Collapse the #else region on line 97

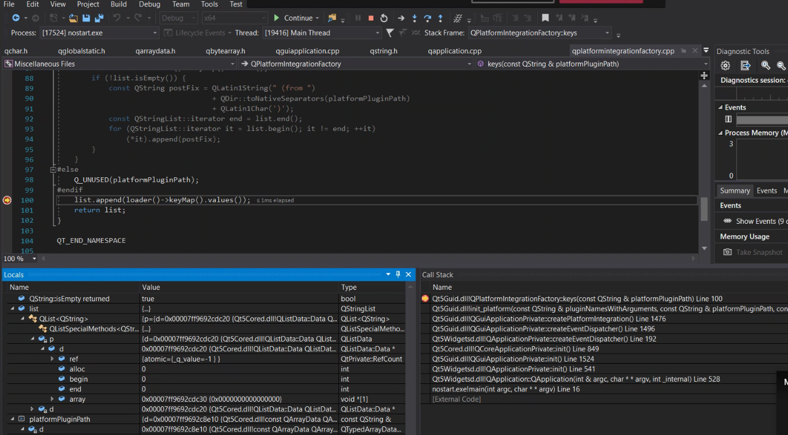click(x=53, y=170)
